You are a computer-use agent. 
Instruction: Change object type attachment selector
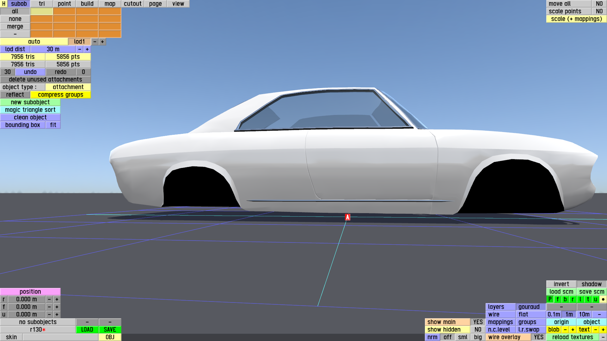click(68, 87)
